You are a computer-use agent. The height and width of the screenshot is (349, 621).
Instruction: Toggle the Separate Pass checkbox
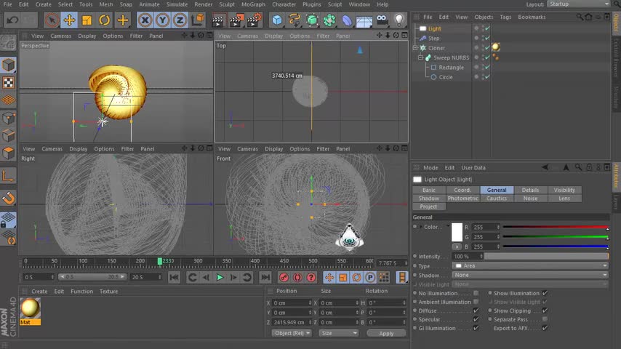click(545, 319)
